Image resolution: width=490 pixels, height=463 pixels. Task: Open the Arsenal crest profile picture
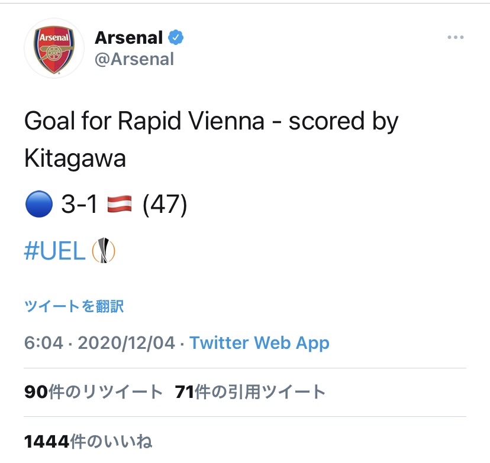click(x=54, y=48)
